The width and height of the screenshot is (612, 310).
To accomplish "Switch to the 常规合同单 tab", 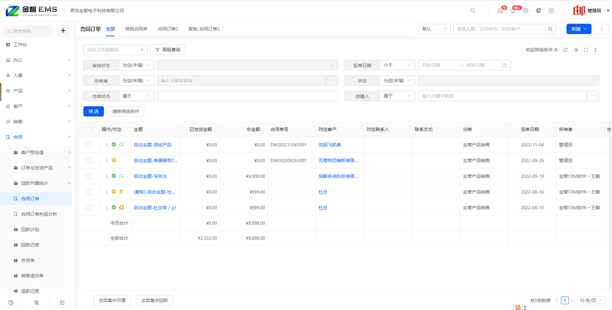I will [x=136, y=29].
